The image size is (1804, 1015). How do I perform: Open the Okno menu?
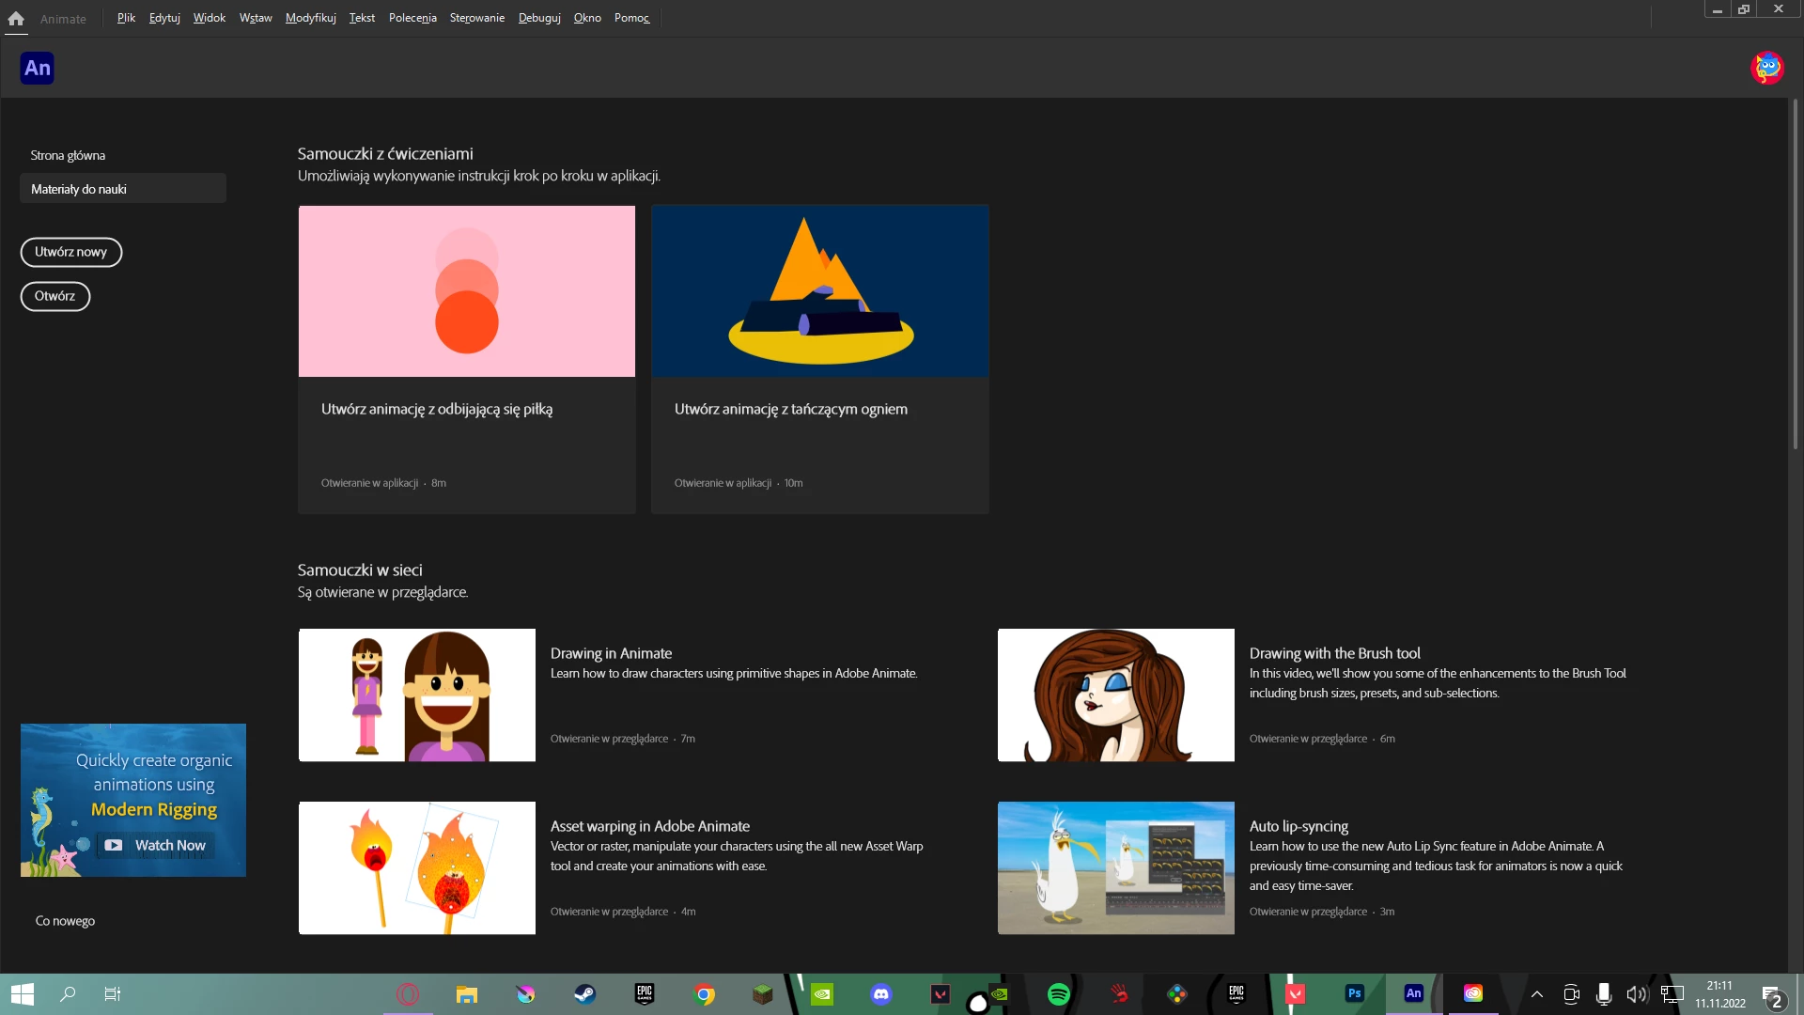[587, 18]
